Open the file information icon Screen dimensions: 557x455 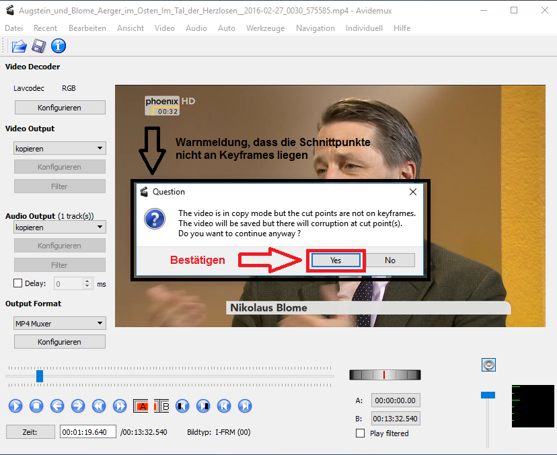pos(59,46)
